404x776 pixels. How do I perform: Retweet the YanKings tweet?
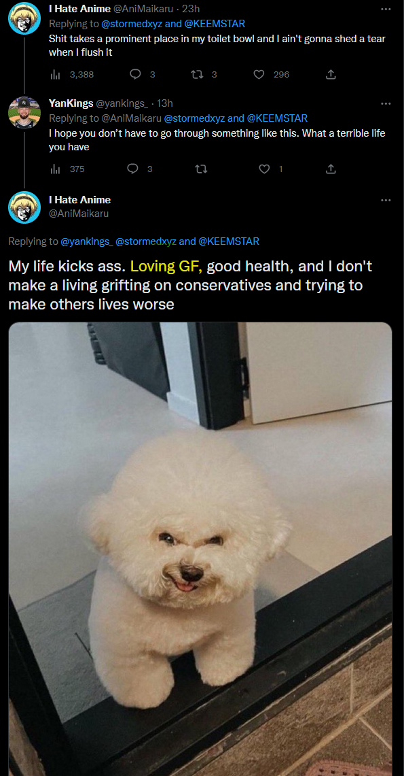[x=200, y=169]
